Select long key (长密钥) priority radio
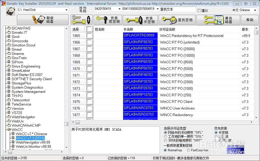Screen dimensions: 260x161 (216, 132)
